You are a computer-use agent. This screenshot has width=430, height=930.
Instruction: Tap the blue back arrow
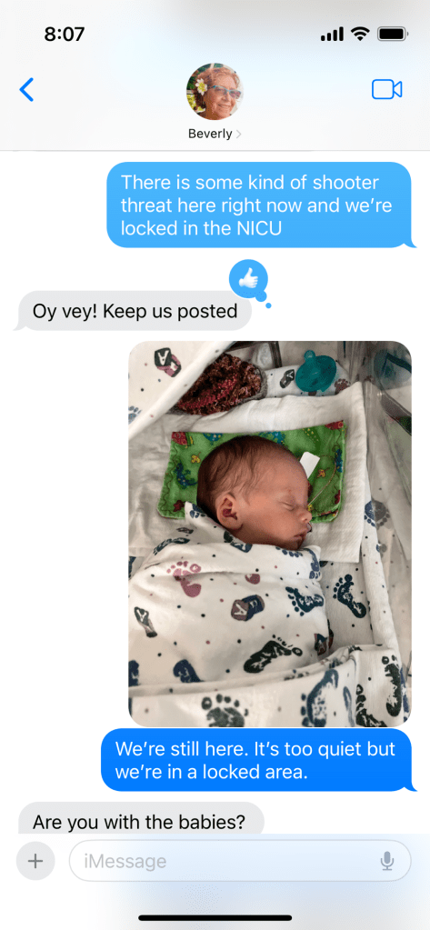pyautogui.click(x=26, y=90)
